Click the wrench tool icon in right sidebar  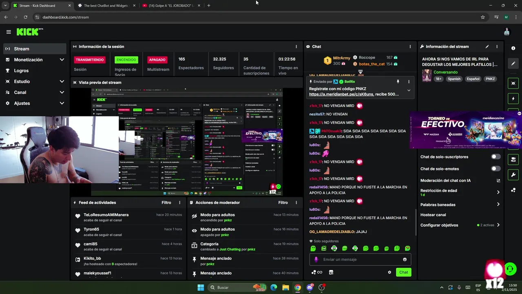tap(513, 175)
